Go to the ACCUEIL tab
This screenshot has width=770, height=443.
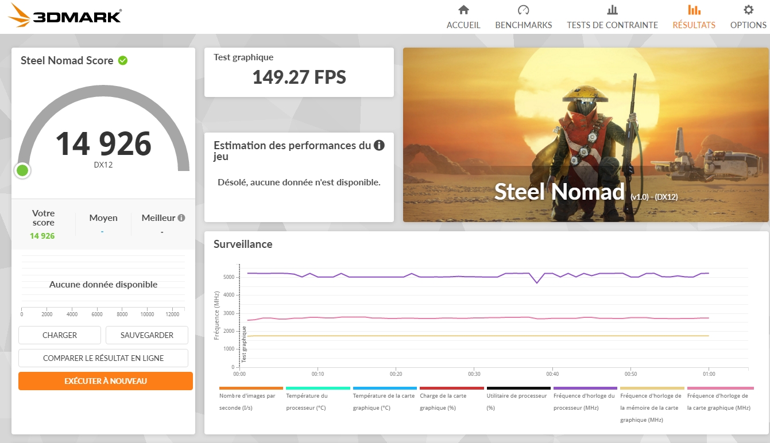[463, 25]
